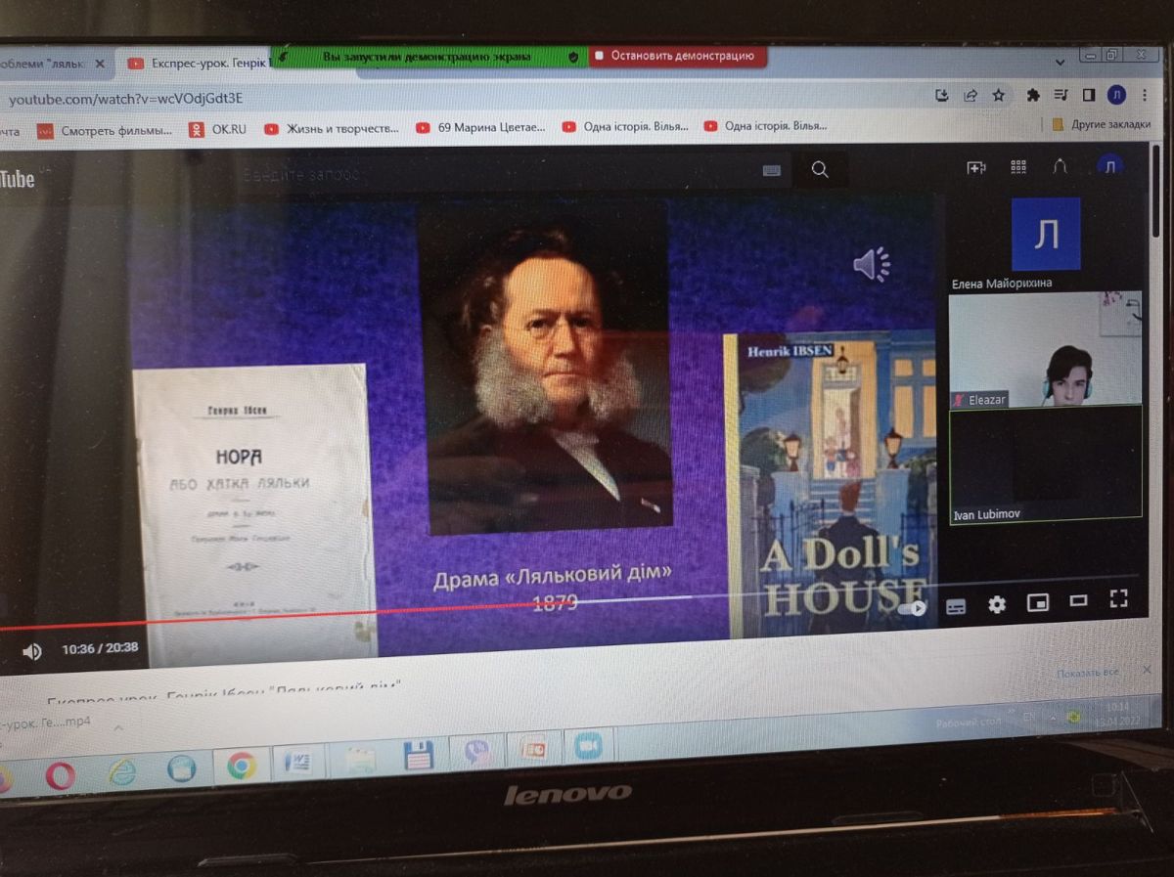This screenshot has width=1174, height=877.
Task: Open YouTube notifications bell
Action: pyautogui.click(x=1060, y=167)
